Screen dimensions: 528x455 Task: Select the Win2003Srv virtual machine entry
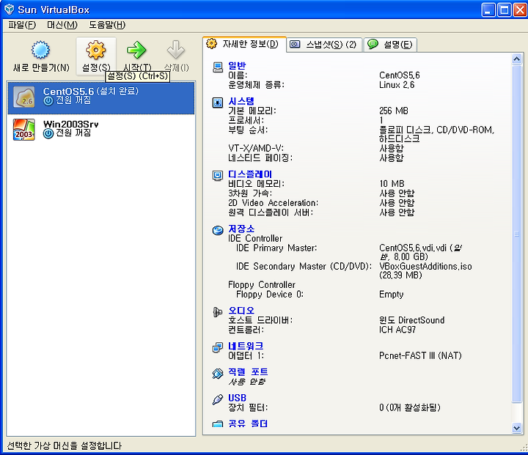click(x=101, y=130)
